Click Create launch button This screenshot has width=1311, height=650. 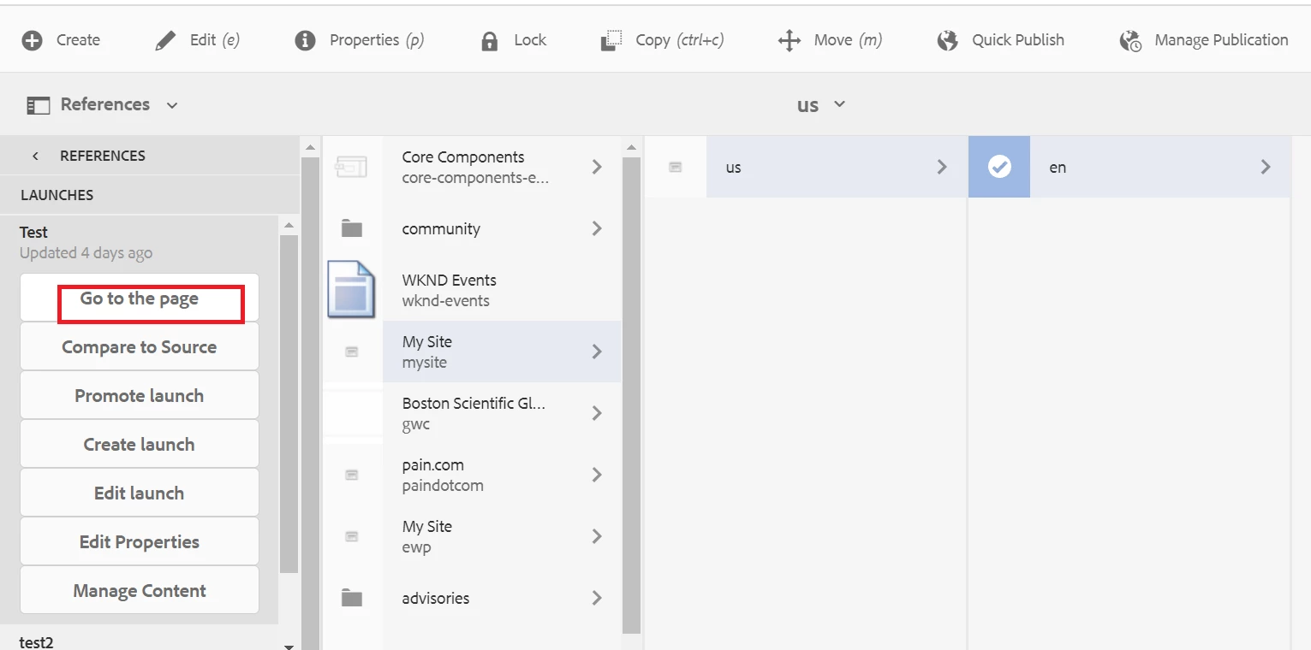tap(140, 445)
